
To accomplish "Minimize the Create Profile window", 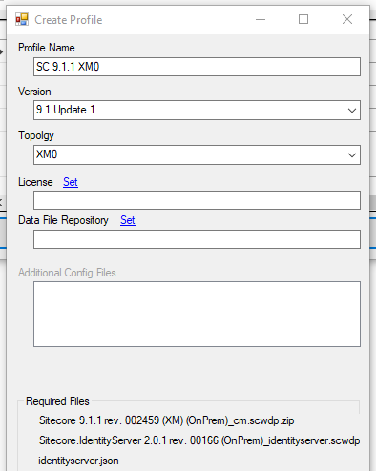I will (x=261, y=20).
